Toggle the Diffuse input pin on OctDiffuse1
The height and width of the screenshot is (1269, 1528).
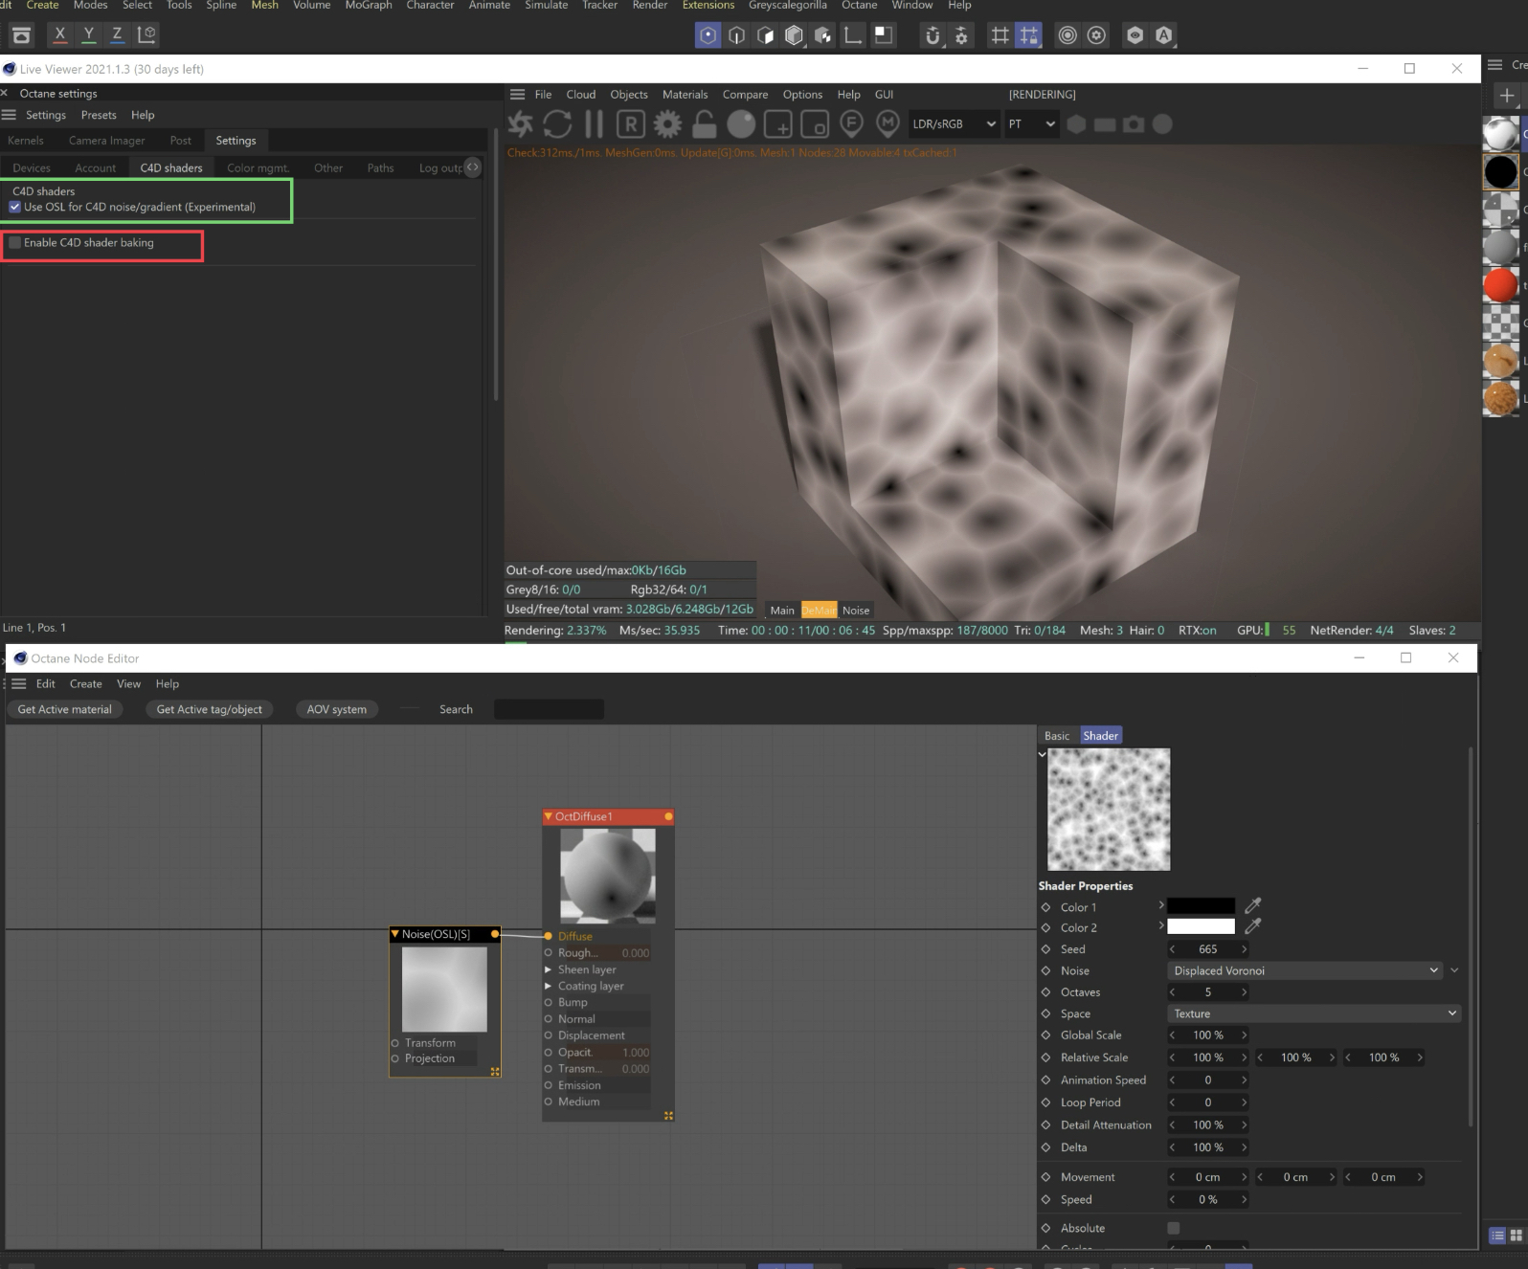(549, 936)
